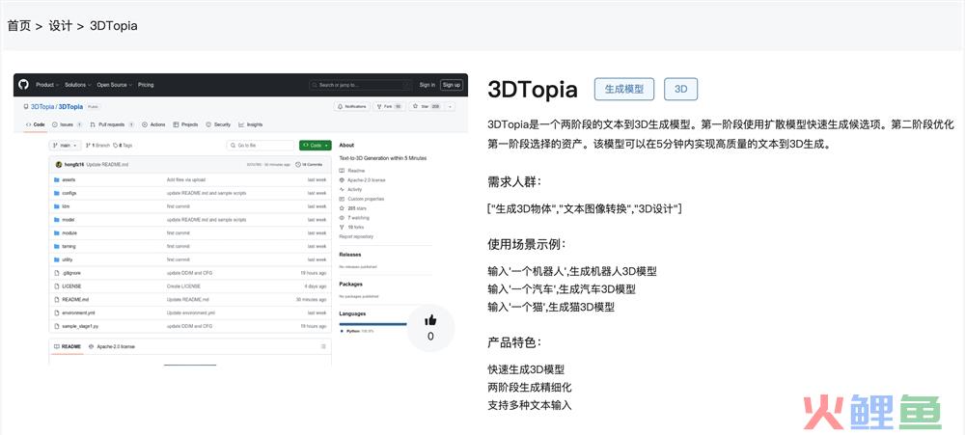Click the 3D tag button
Viewport: 965px width, 435px height.
coord(680,89)
